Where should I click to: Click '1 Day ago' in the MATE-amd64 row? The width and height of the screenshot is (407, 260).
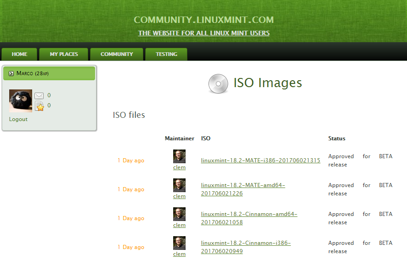click(131, 189)
